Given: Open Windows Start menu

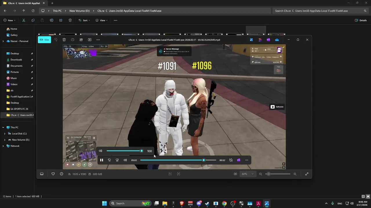Looking at the screenshot, I should point(104,203).
